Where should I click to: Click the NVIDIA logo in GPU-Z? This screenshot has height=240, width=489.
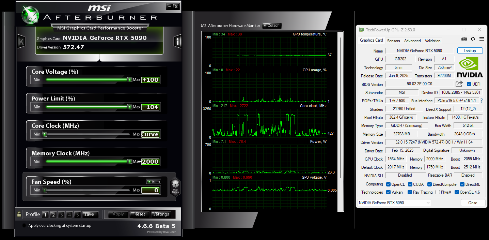point(470,67)
